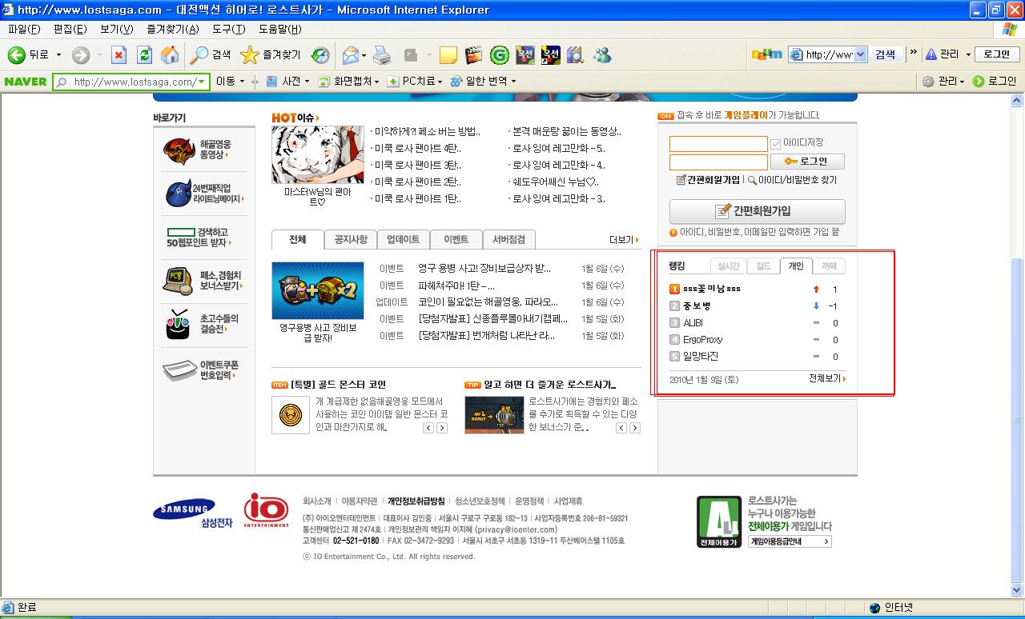Click 전체보기 link under ranking list

point(827,379)
